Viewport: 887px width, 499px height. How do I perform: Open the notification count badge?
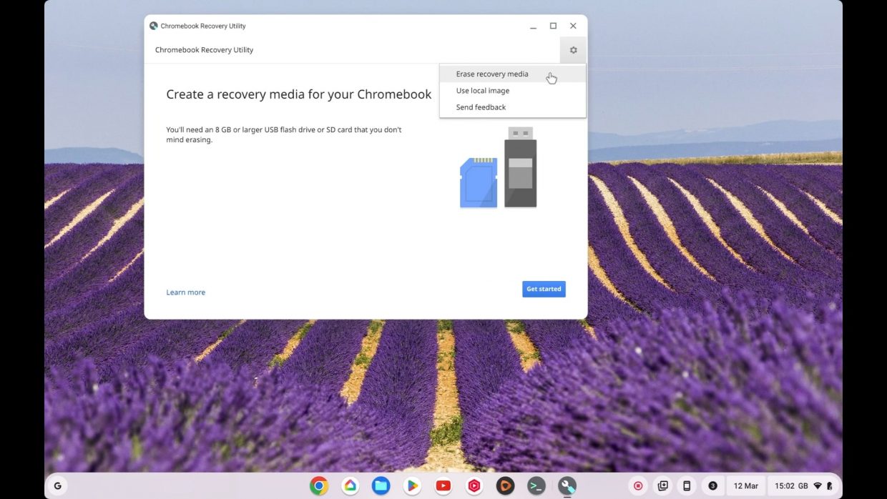tap(712, 486)
